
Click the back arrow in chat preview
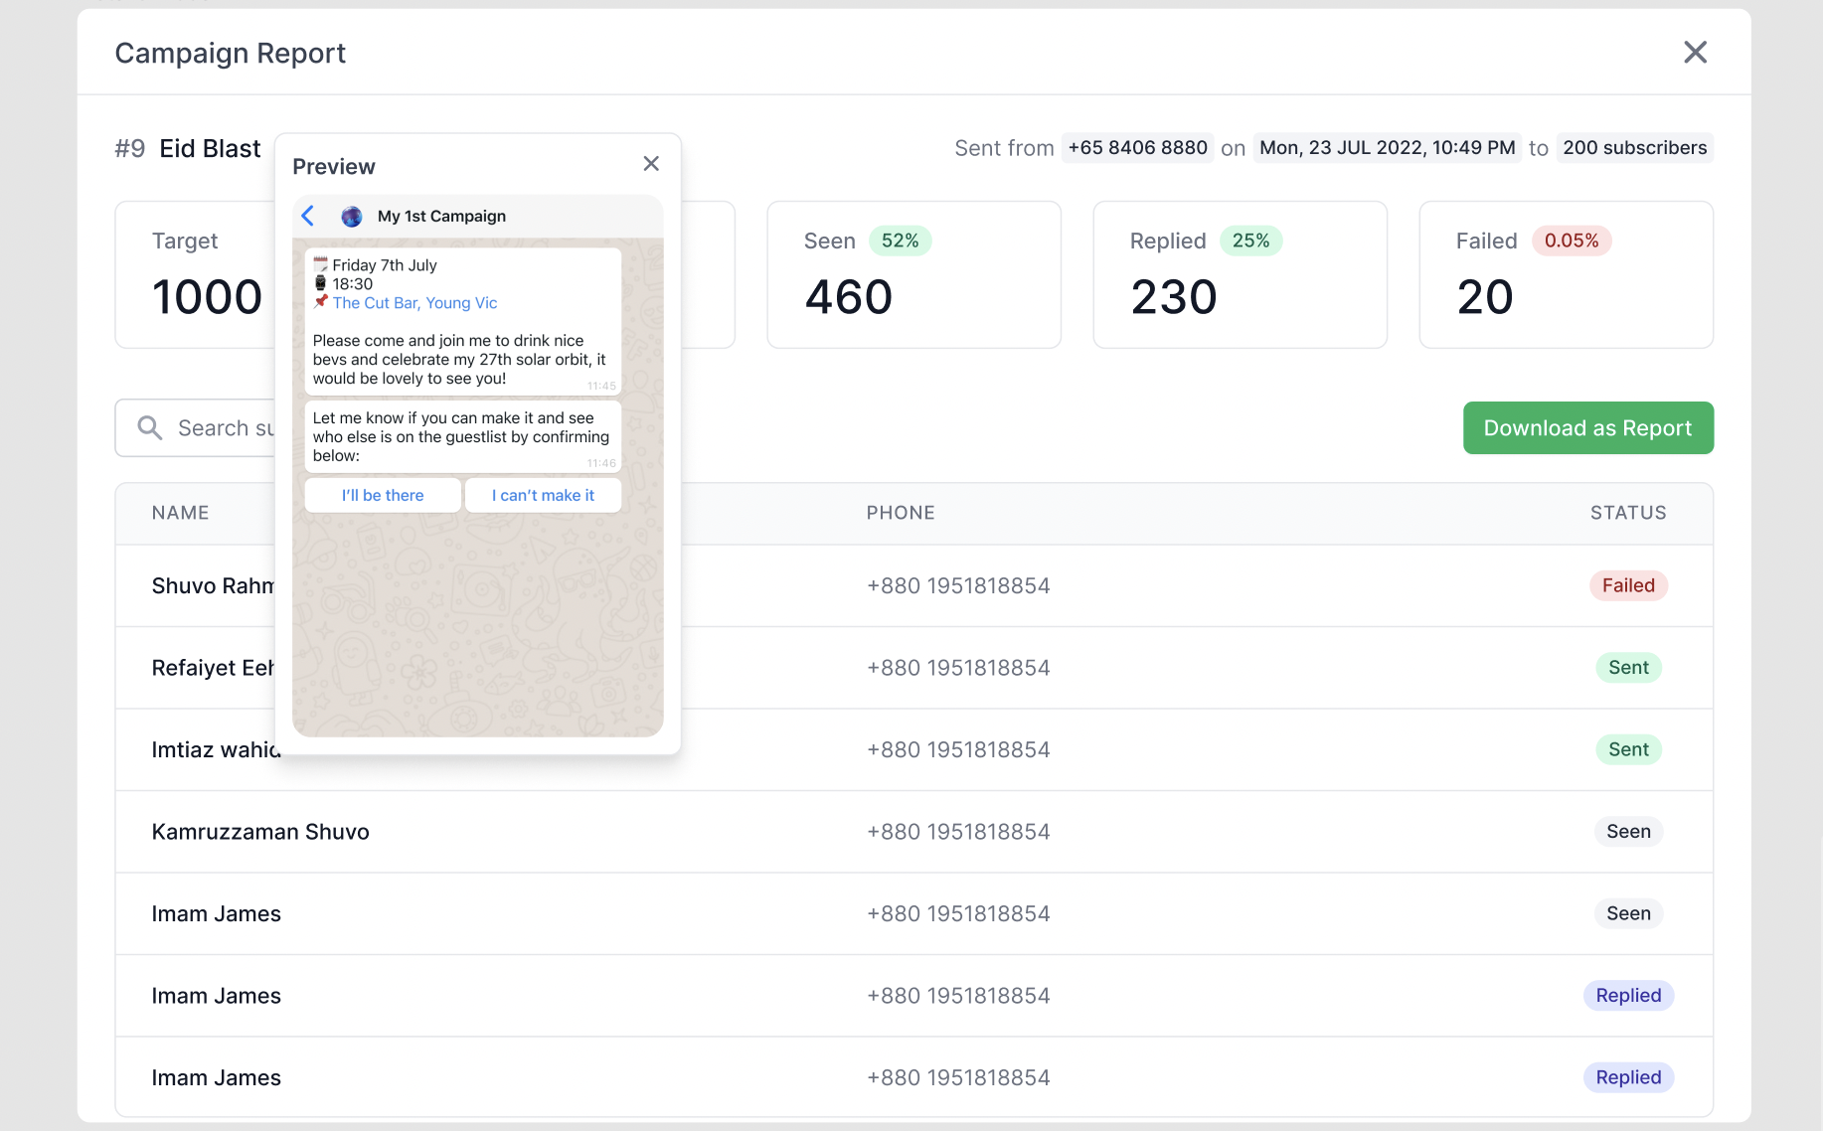coord(308,216)
